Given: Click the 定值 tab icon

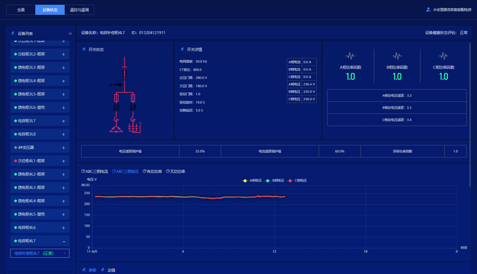Looking at the screenshot, I should [103, 270].
